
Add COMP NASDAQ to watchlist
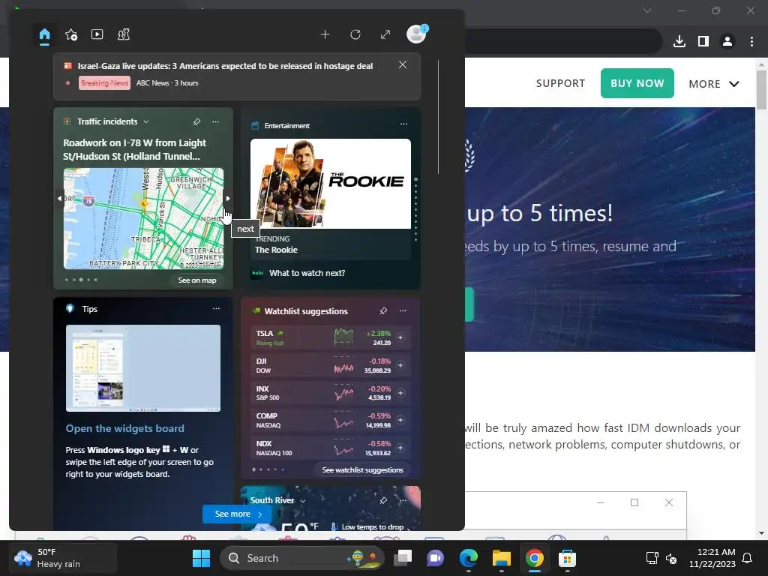400,420
